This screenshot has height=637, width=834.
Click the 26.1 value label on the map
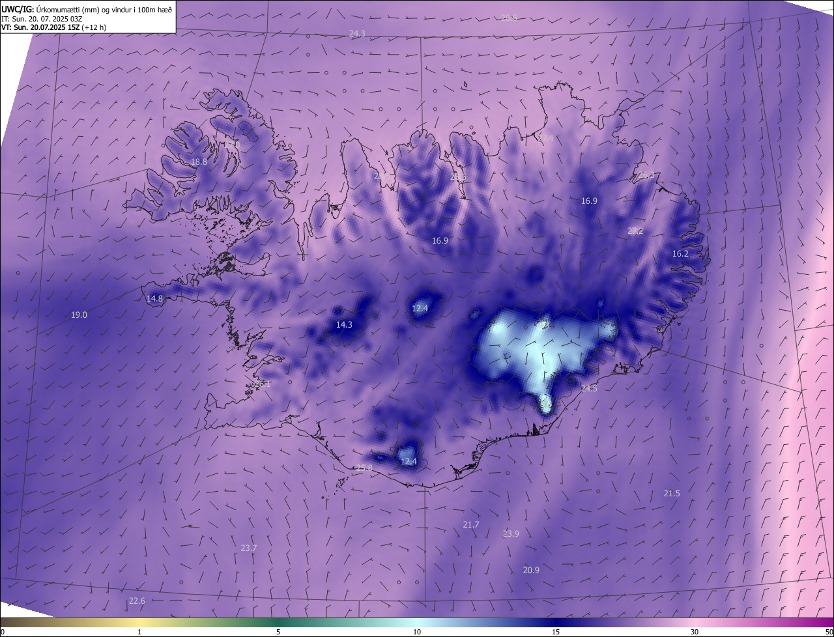263,384
